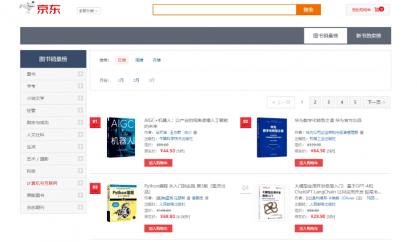Select 计算机与互联网 in the sidebar

point(42,183)
